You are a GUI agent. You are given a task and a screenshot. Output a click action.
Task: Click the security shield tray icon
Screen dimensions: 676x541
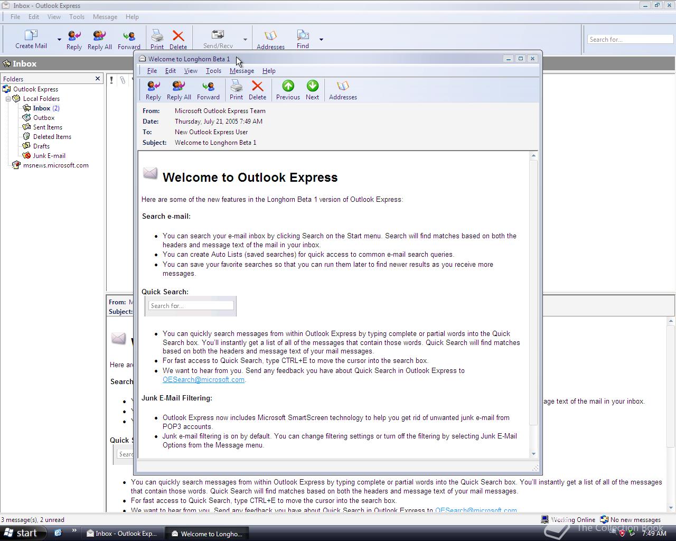(622, 534)
